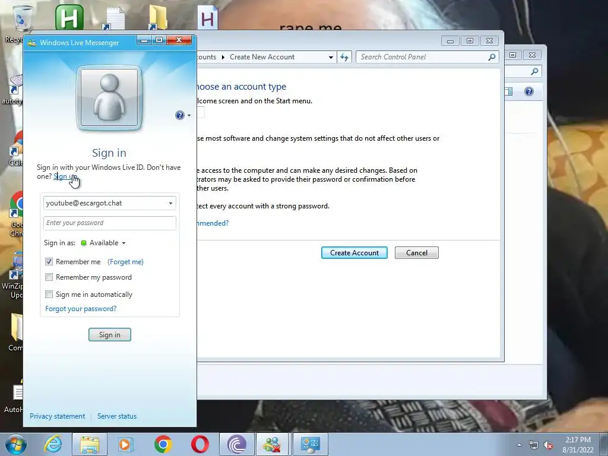Open the Privacy statement link

click(58, 416)
